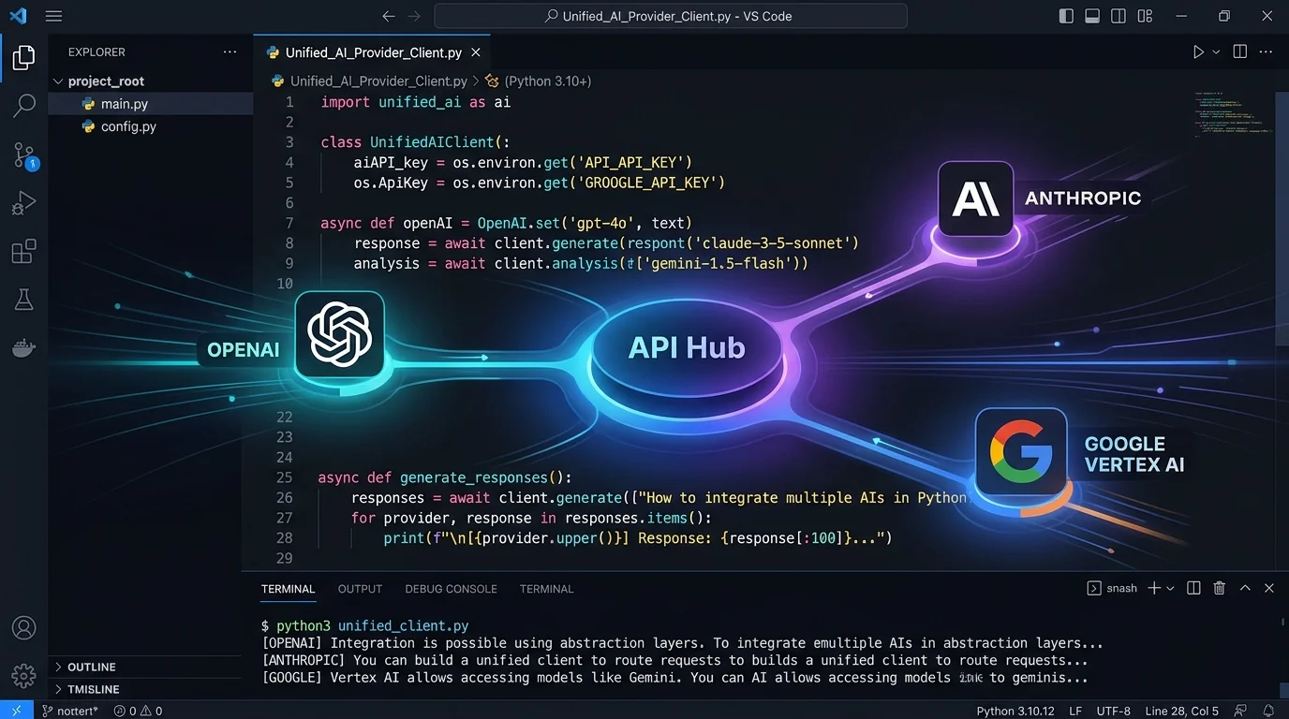Change LF end of line sequence
This screenshot has height=719, width=1289.
coord(1075,711)
